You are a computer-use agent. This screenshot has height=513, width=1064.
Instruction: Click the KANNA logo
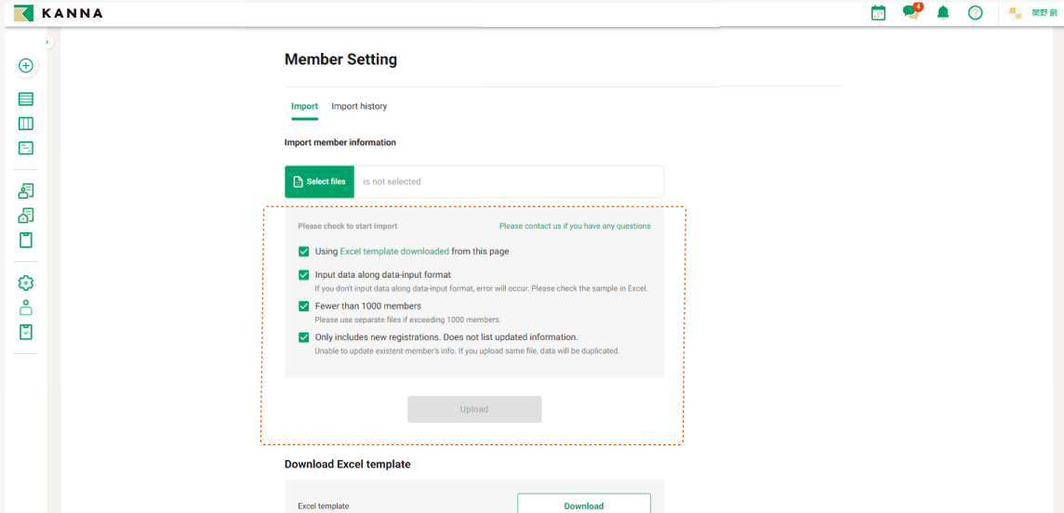click(59, 13)
